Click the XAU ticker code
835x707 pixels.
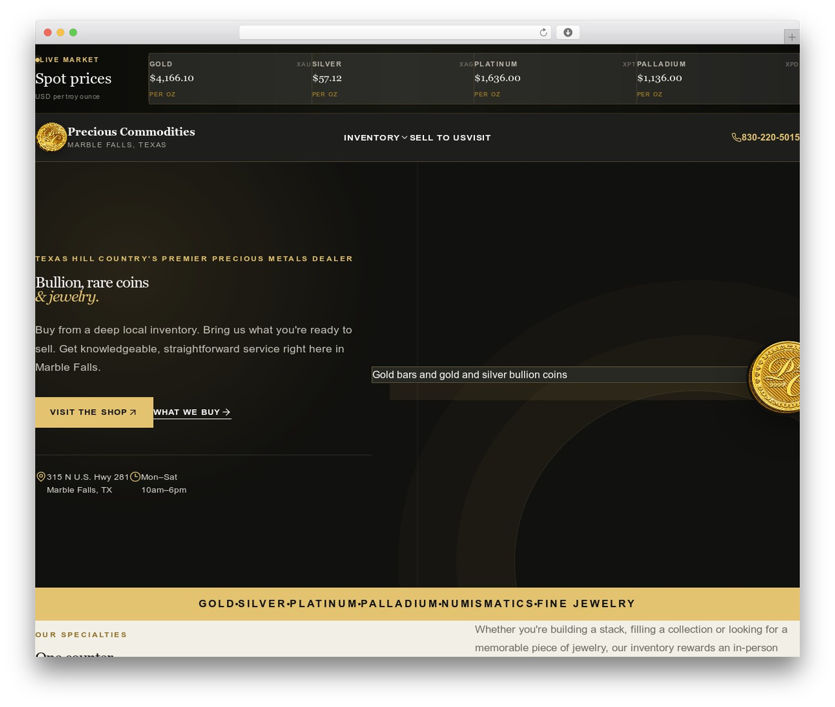click(303, 65)
